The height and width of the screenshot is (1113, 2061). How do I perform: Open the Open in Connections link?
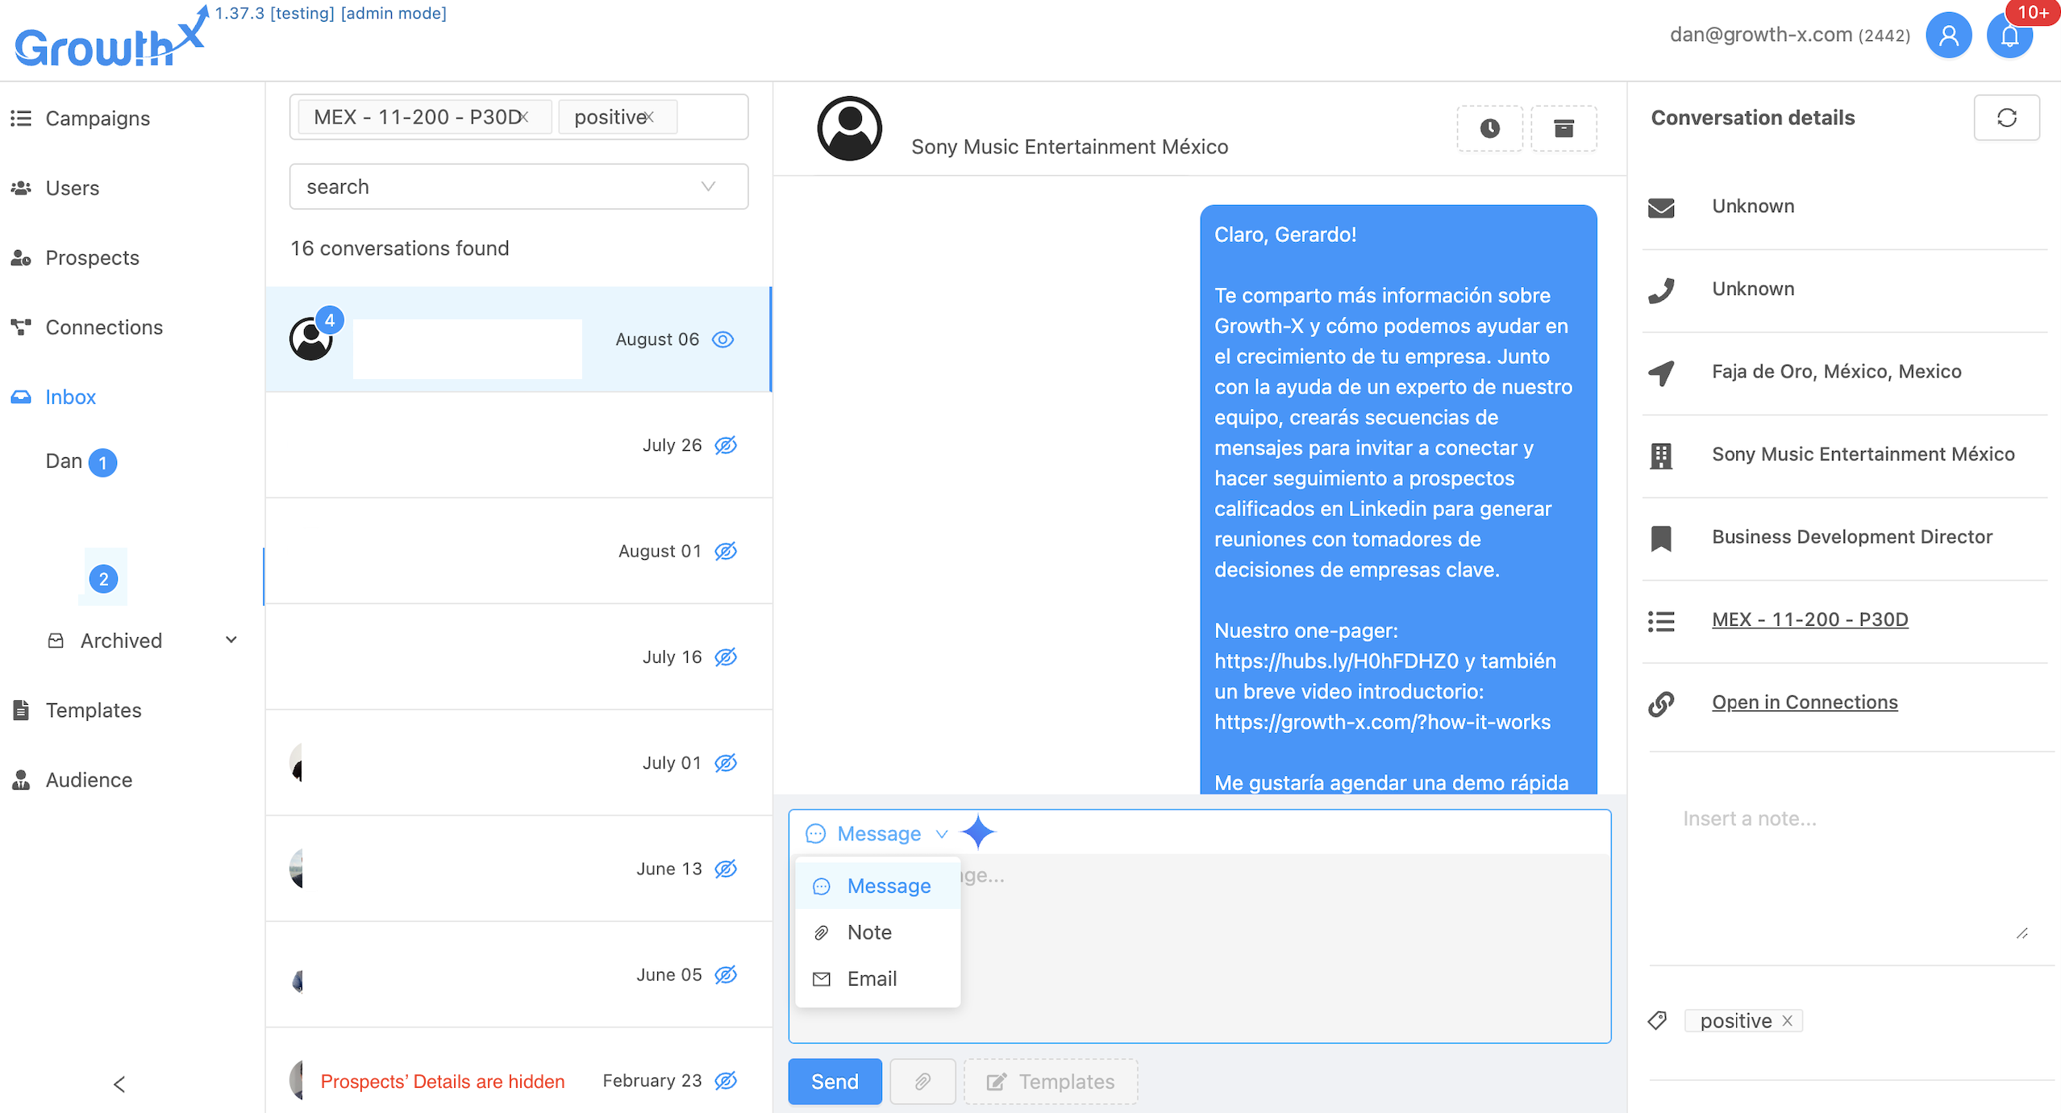tap(1804, 702)
